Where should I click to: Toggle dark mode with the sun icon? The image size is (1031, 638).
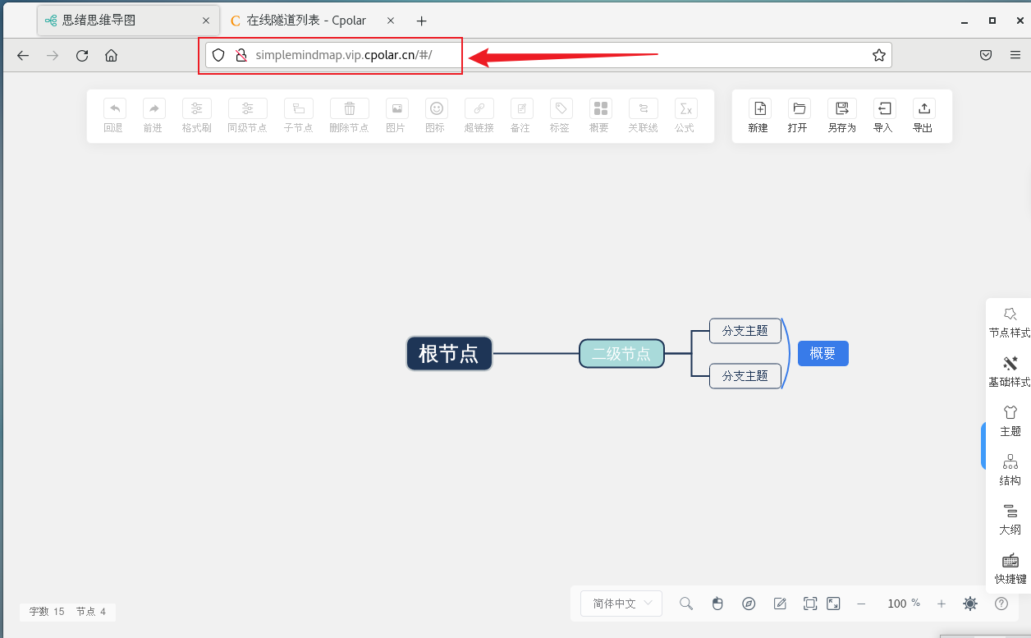pos(969,604)
